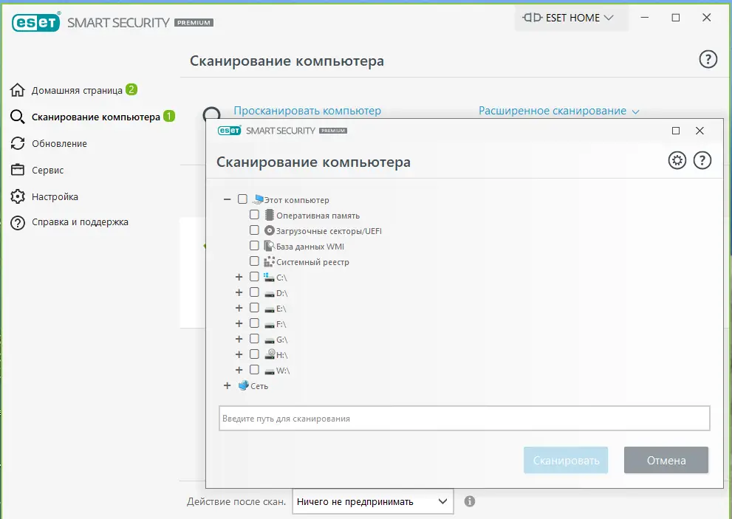Viewport: 732px width, 519px height.
Task: Expand the C:\ drive node
Action: tap(239, 277)
